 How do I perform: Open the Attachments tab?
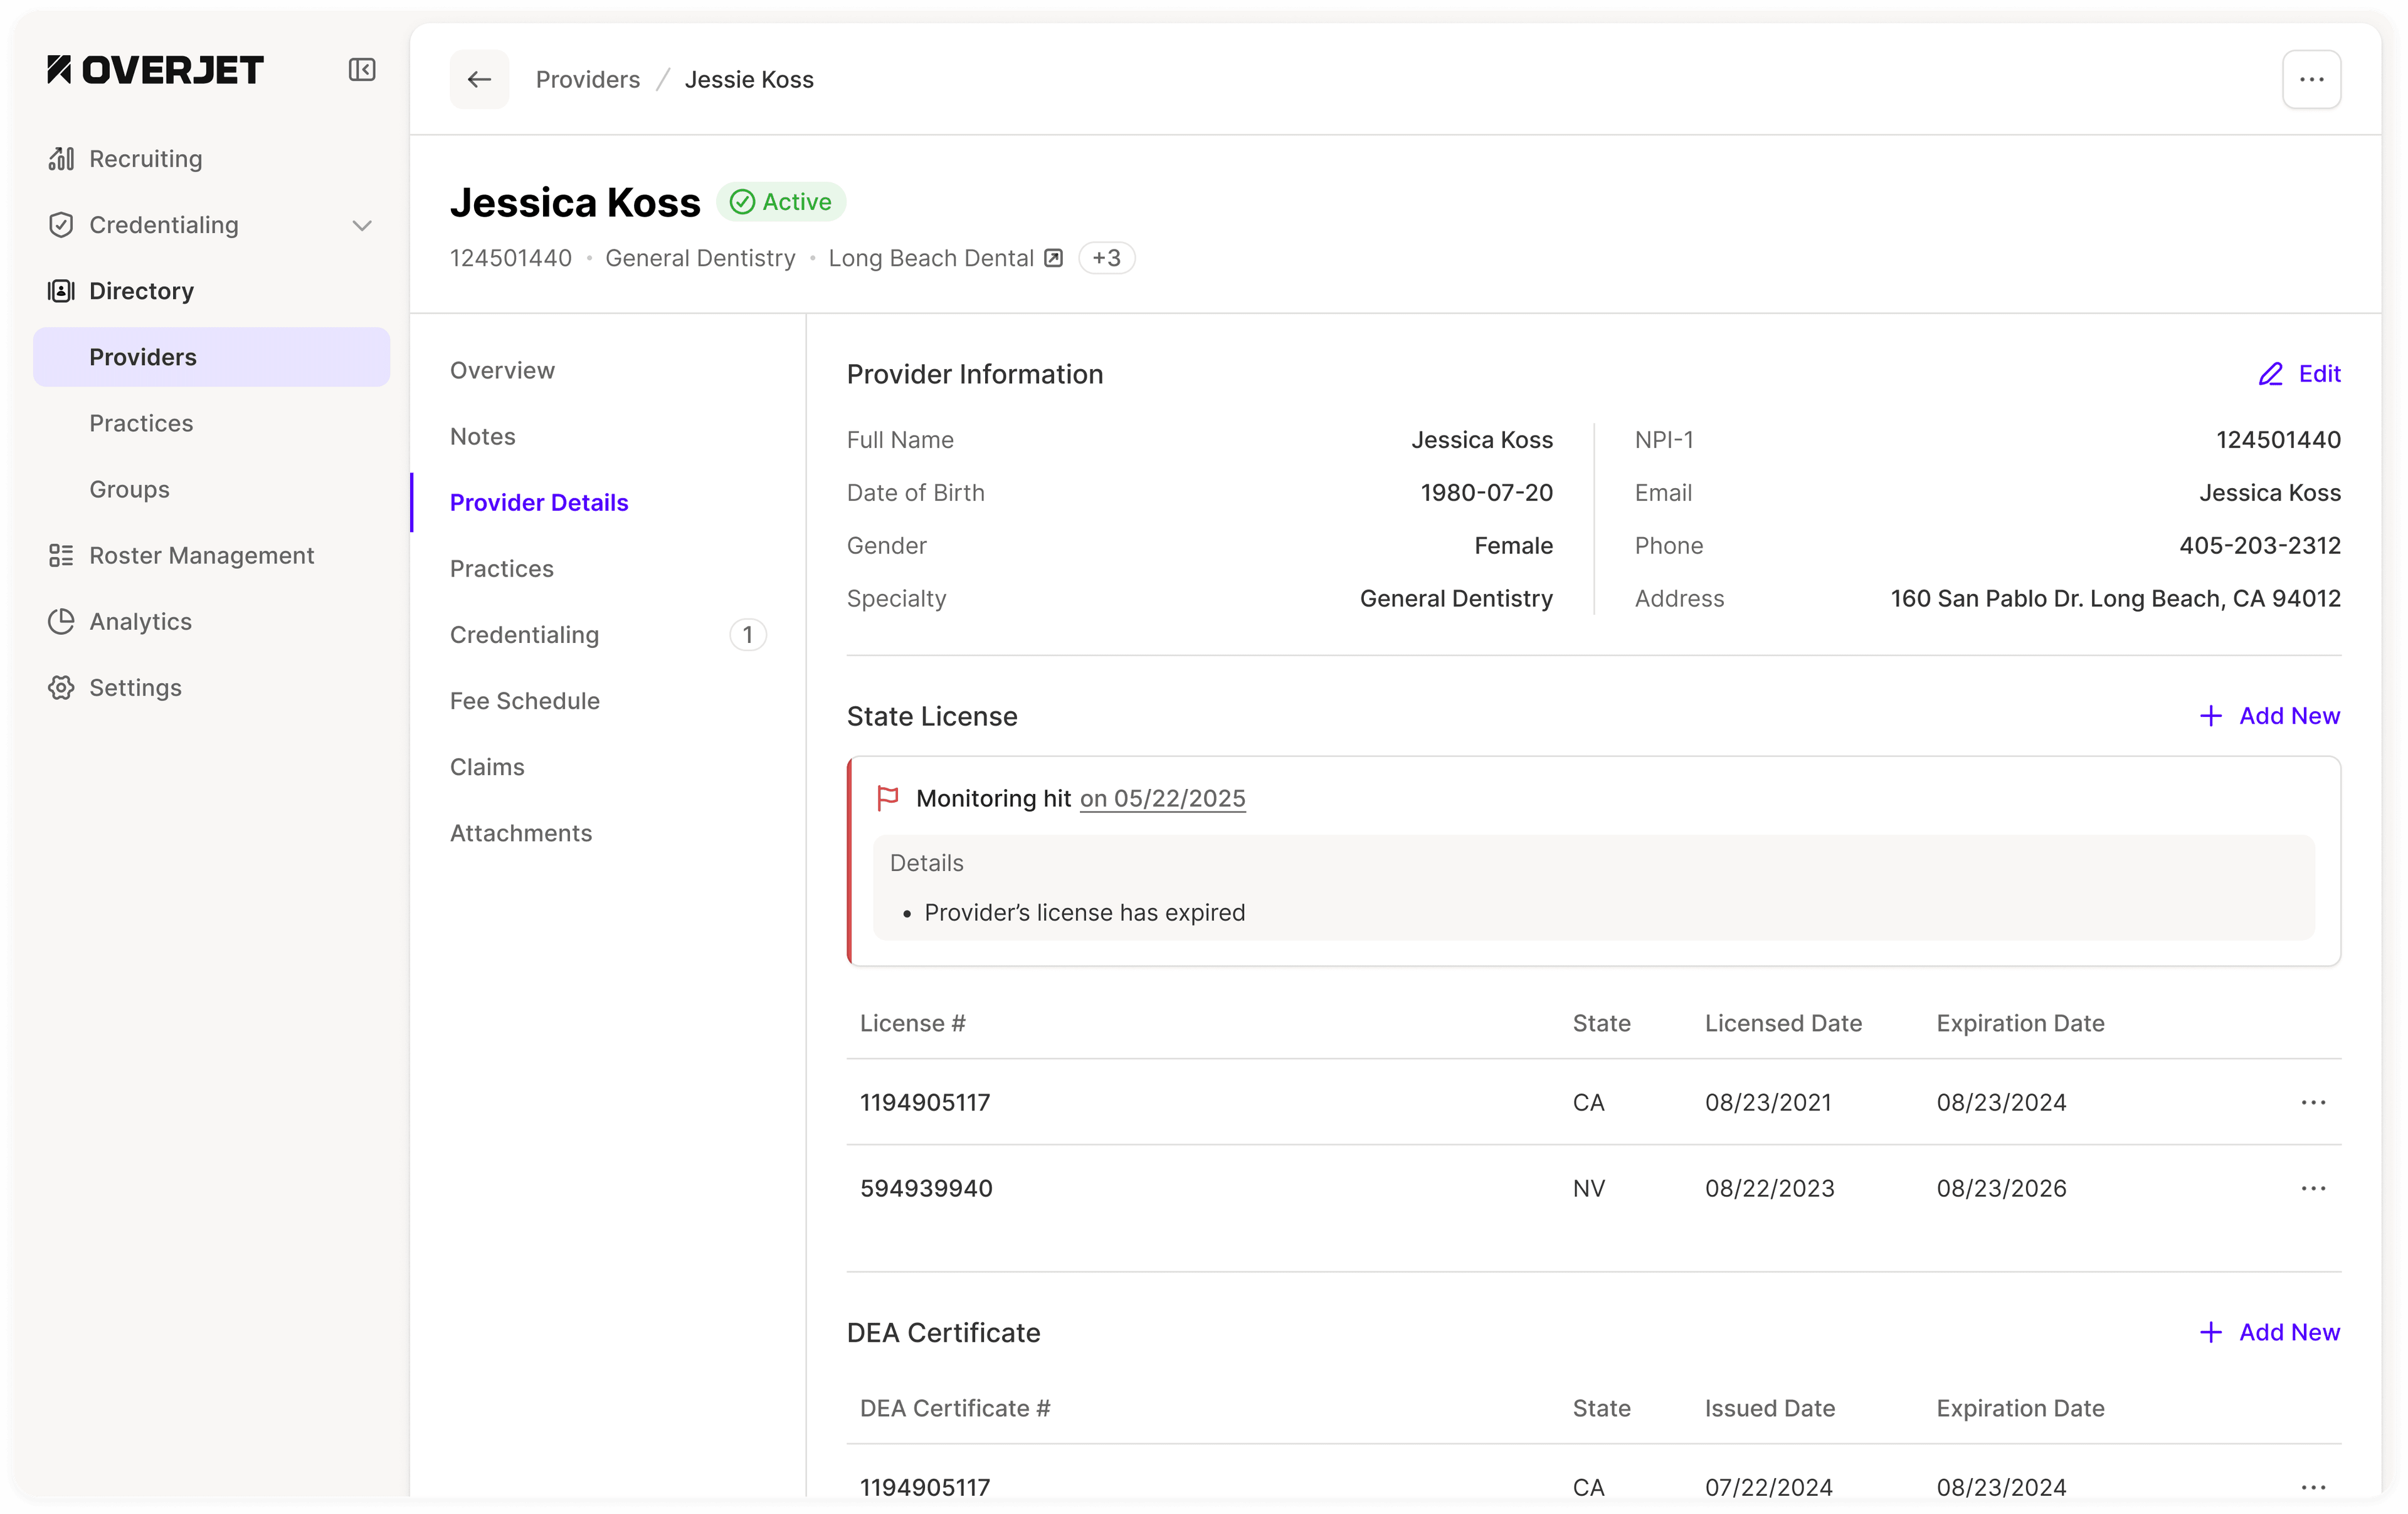tap(520, 832)
